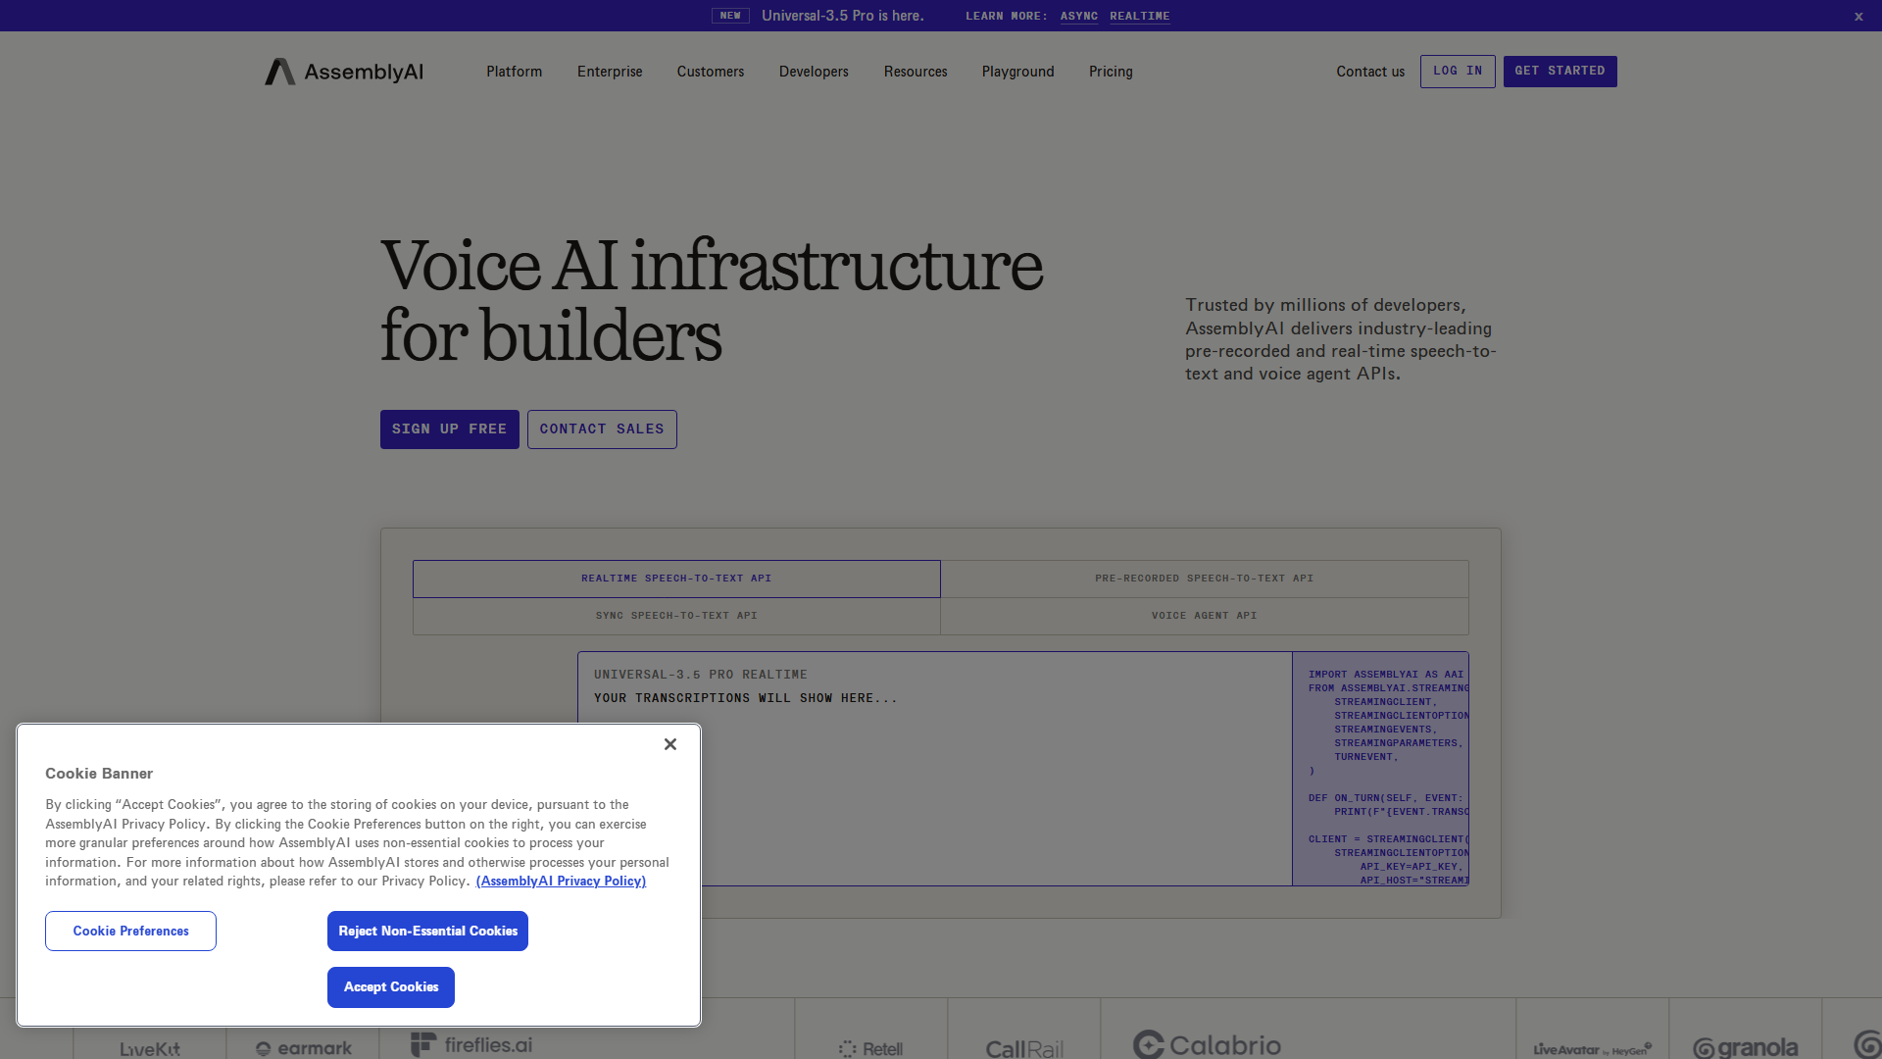Go to the Pricing page

click(1111, 72)
